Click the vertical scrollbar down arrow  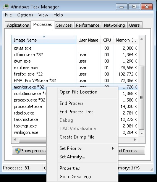[x=142, y=133]
